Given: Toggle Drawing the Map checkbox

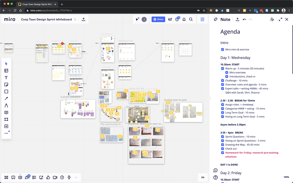Looking at the screenshot, I should tap(222, 145).
